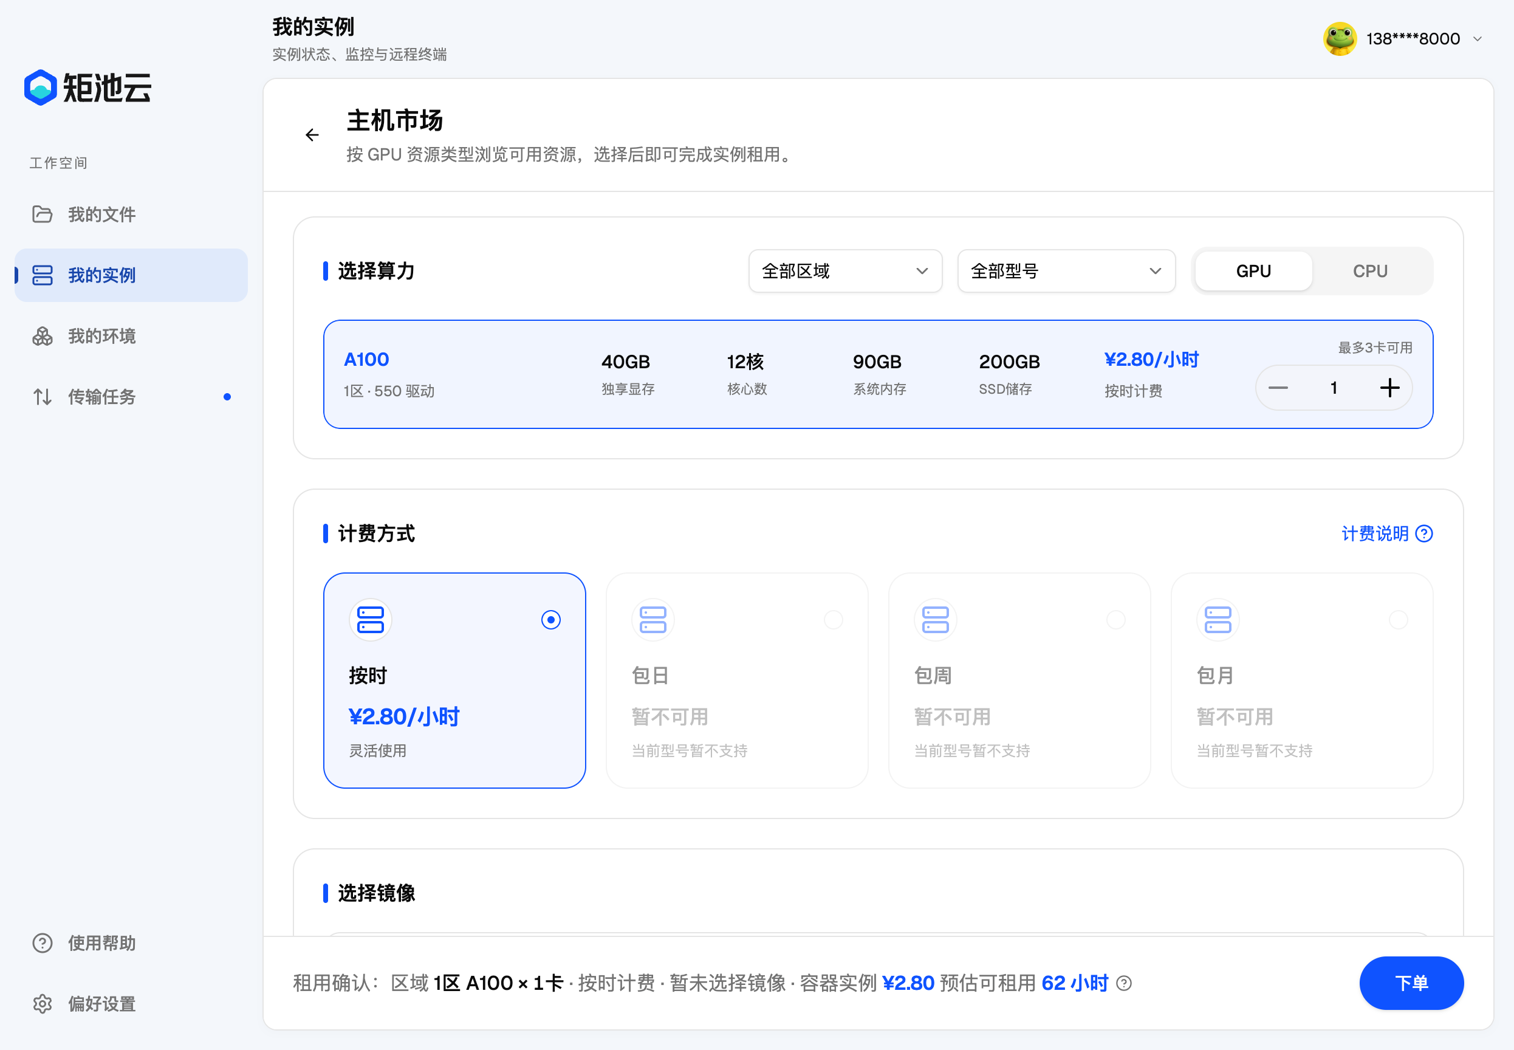
Task: Switch to the CPU toggle
Action: tap(1370, 271)
